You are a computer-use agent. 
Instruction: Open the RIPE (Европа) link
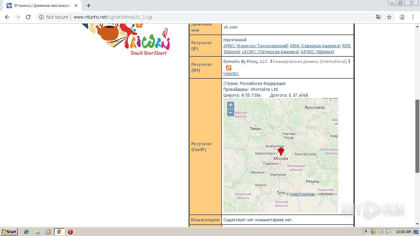346,46
